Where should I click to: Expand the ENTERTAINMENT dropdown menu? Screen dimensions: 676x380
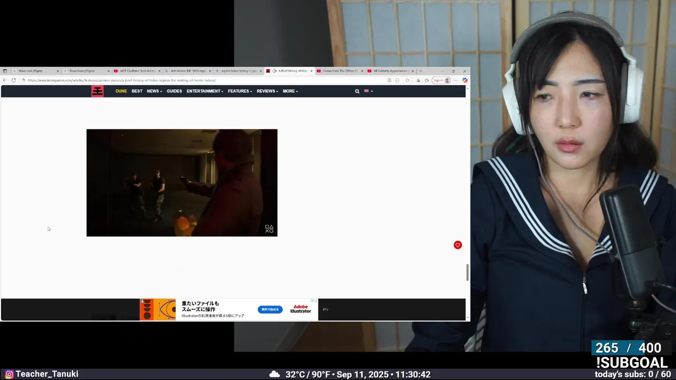tap(205, 91)
